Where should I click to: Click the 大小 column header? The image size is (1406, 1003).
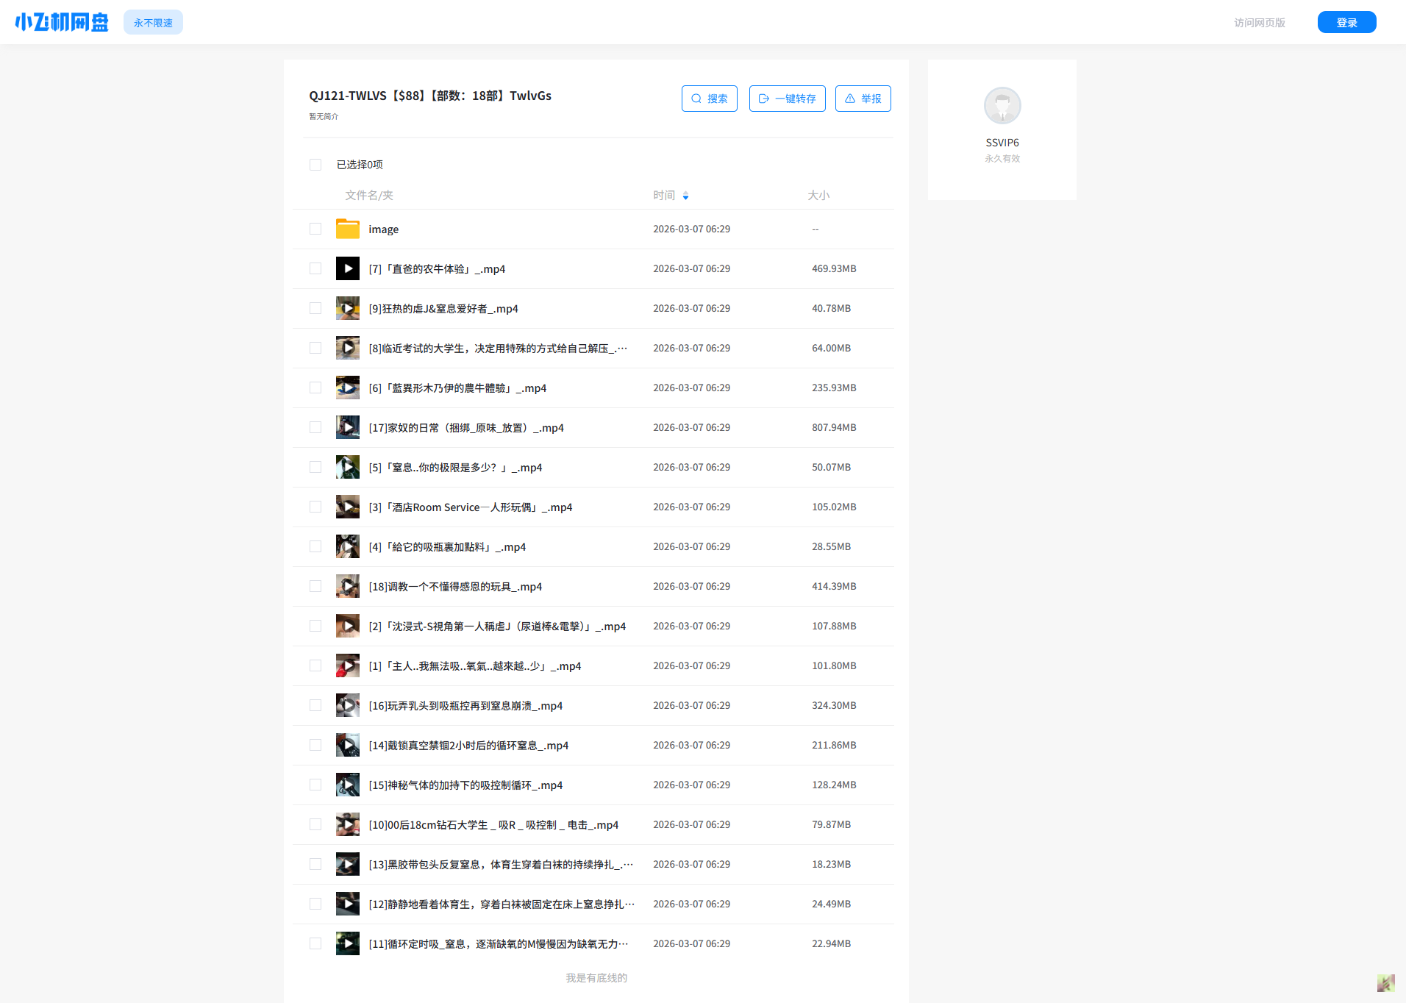[x=818, y=195]
